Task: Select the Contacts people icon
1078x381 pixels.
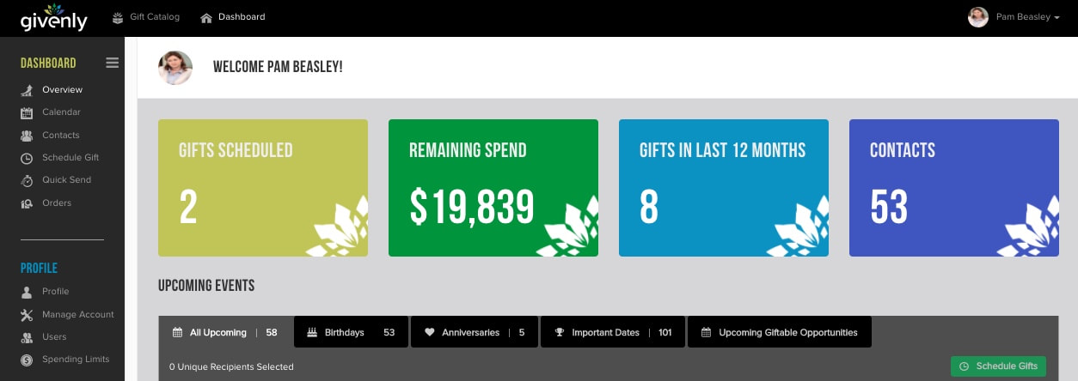Action: point(27,136)
